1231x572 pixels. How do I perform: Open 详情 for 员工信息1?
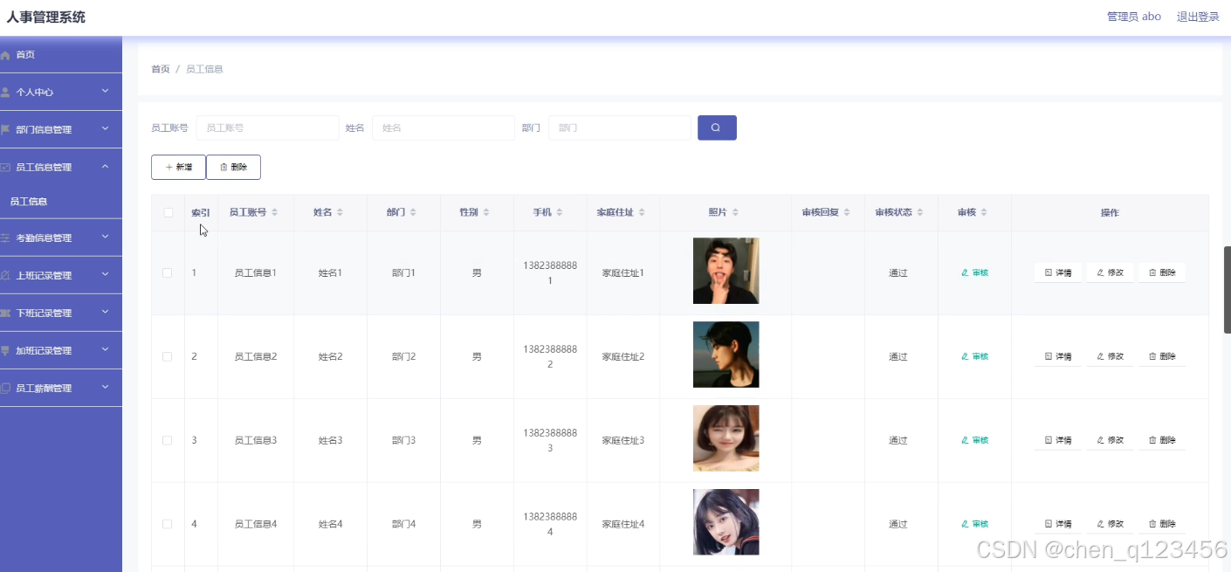(1058, 272)
